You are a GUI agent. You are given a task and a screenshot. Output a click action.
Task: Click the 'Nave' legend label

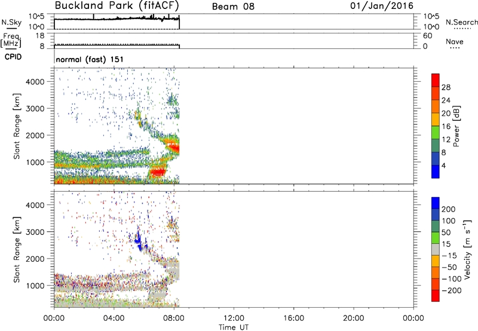pos(455,42)
